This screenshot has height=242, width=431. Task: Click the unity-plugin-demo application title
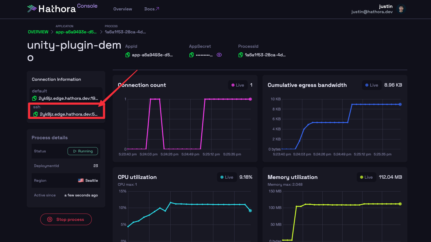point(74,51)
